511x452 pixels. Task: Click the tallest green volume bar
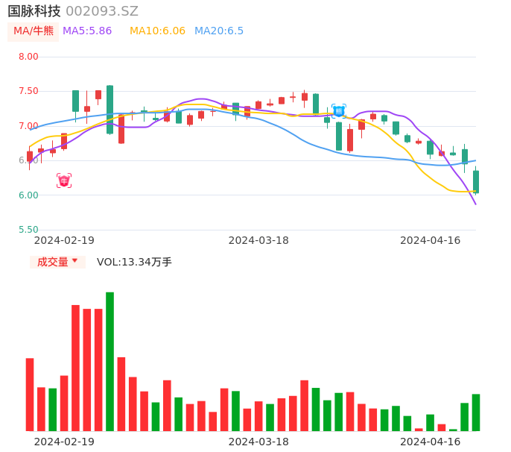click(110, 362)
